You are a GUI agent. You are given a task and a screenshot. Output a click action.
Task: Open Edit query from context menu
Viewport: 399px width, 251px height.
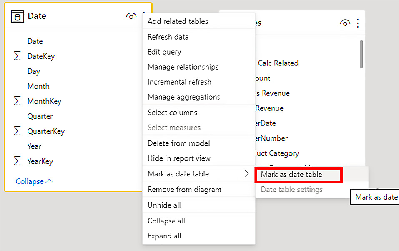pos(164,52)
